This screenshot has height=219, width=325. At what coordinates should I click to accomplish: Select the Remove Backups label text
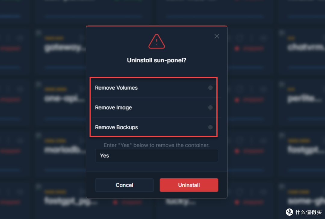(x=116, y=127)
